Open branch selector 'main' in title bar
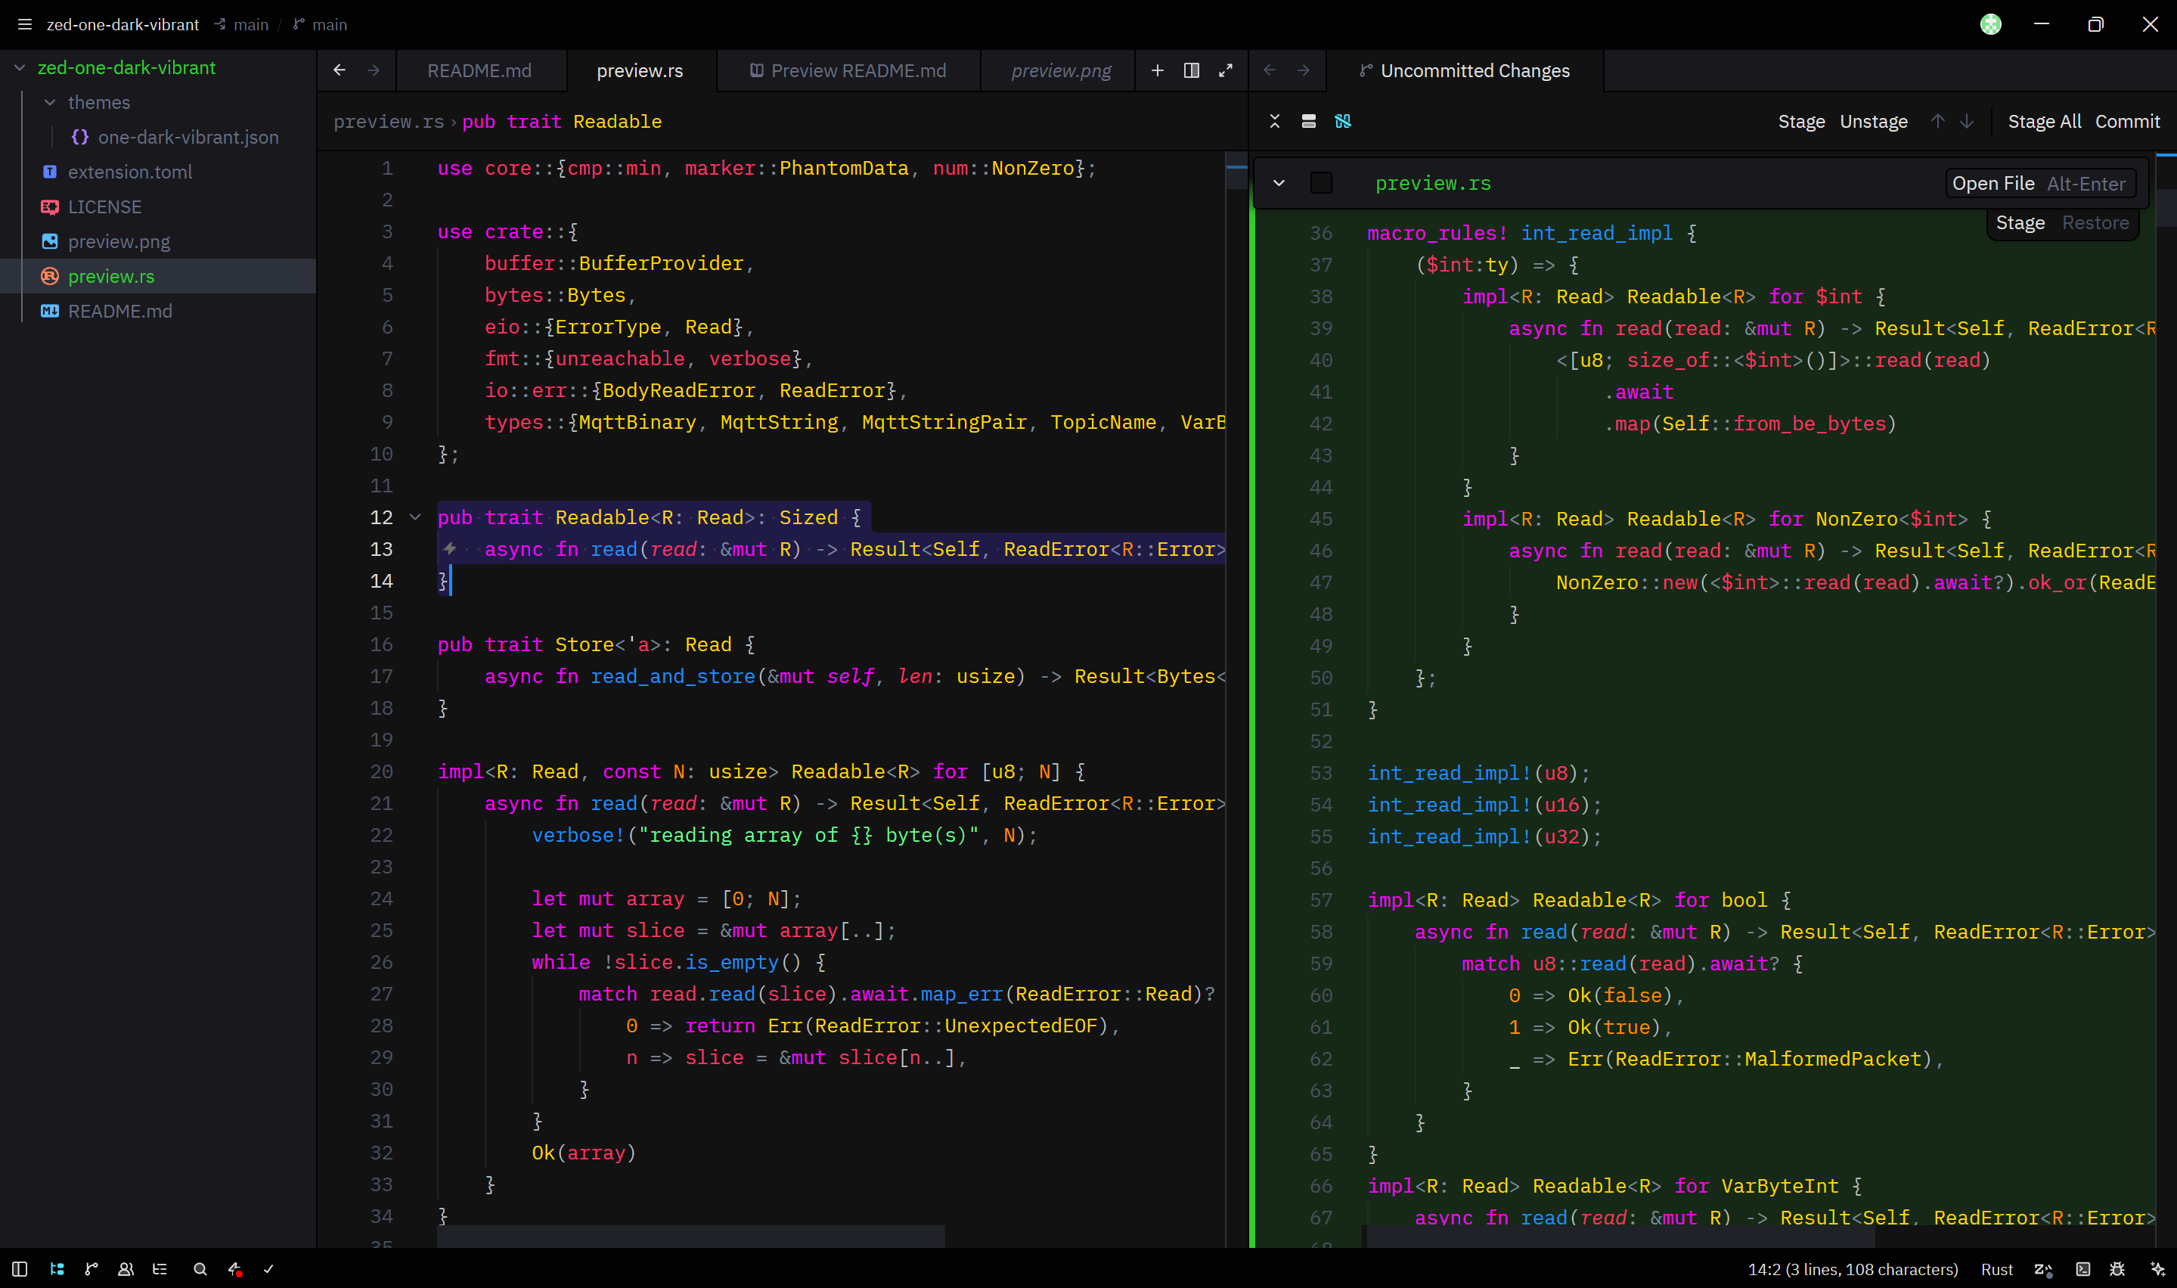 click(x=319, y=24)
